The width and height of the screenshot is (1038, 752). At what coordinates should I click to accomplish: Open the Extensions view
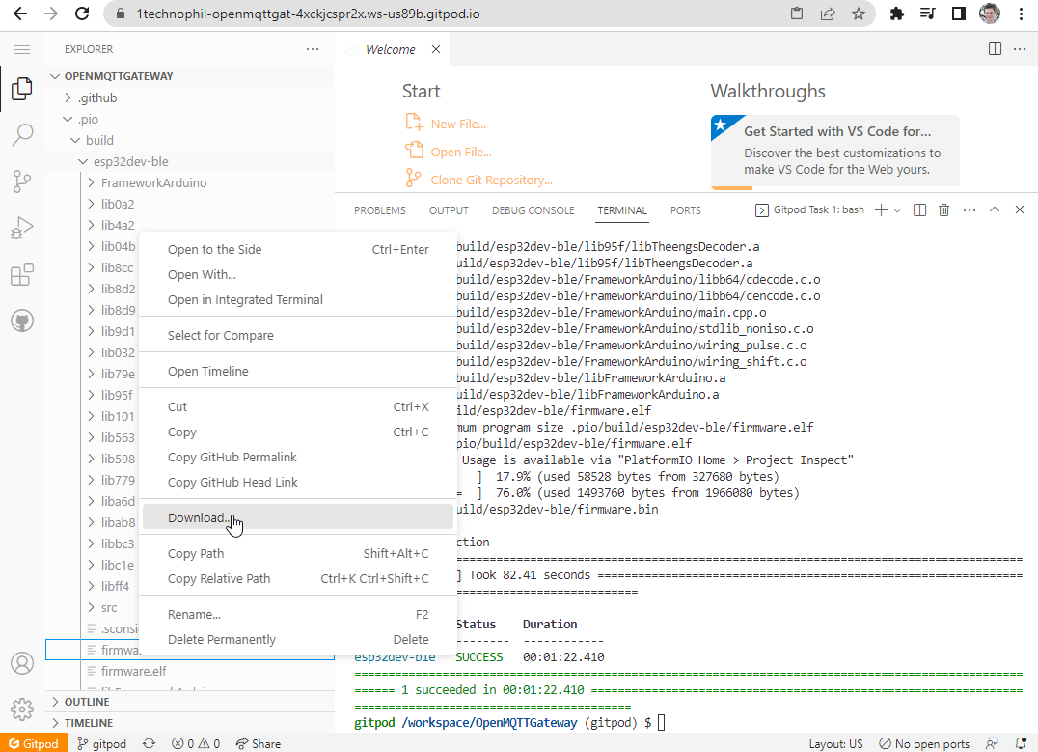(x=22, y=275)
